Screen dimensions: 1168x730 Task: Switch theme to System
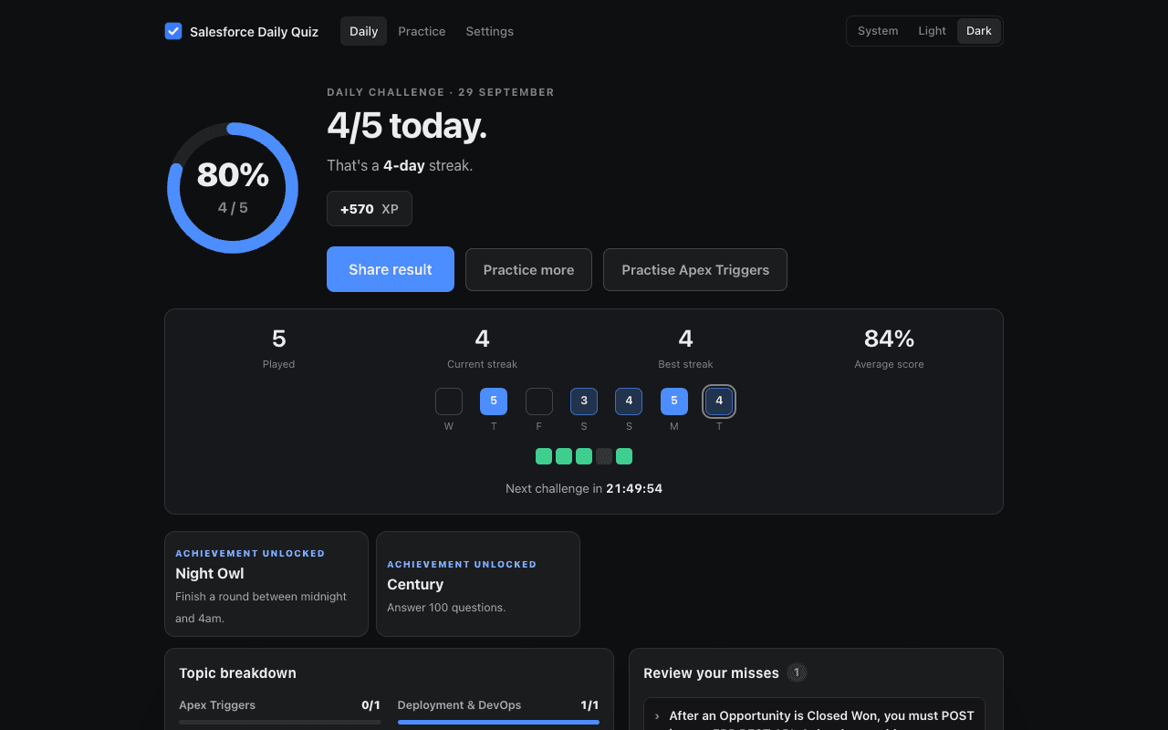pyautogui.click(x=878, y=31)
